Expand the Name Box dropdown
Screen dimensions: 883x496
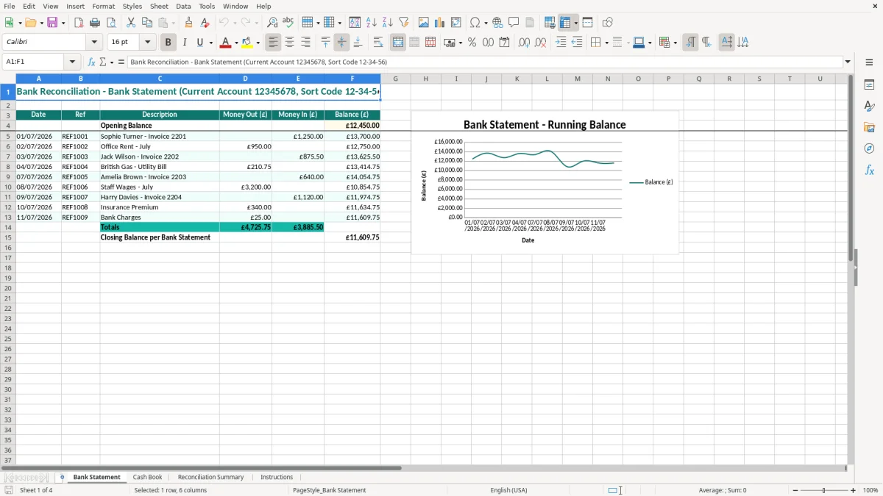(x=72, y=62)
